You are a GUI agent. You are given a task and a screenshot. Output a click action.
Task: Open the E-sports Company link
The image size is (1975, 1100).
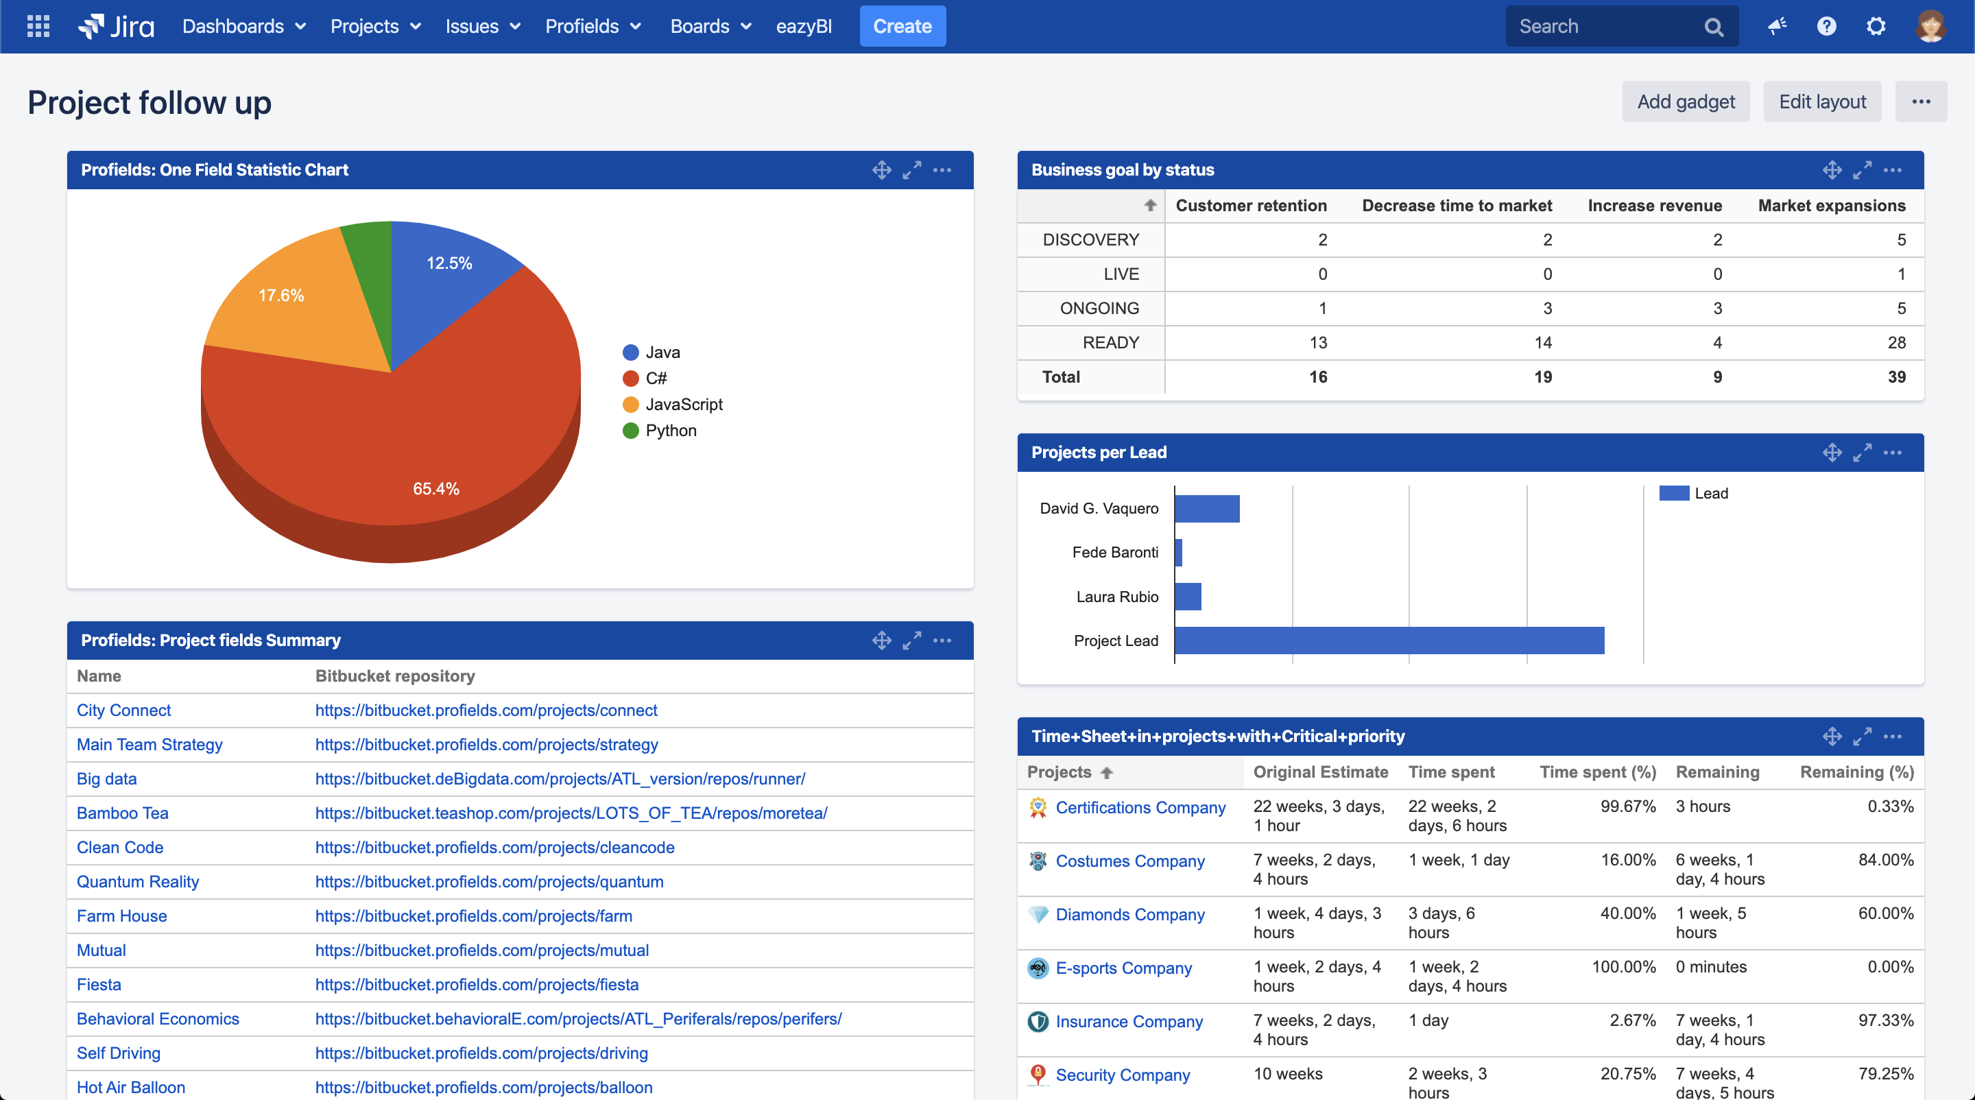pos(1124,968)
